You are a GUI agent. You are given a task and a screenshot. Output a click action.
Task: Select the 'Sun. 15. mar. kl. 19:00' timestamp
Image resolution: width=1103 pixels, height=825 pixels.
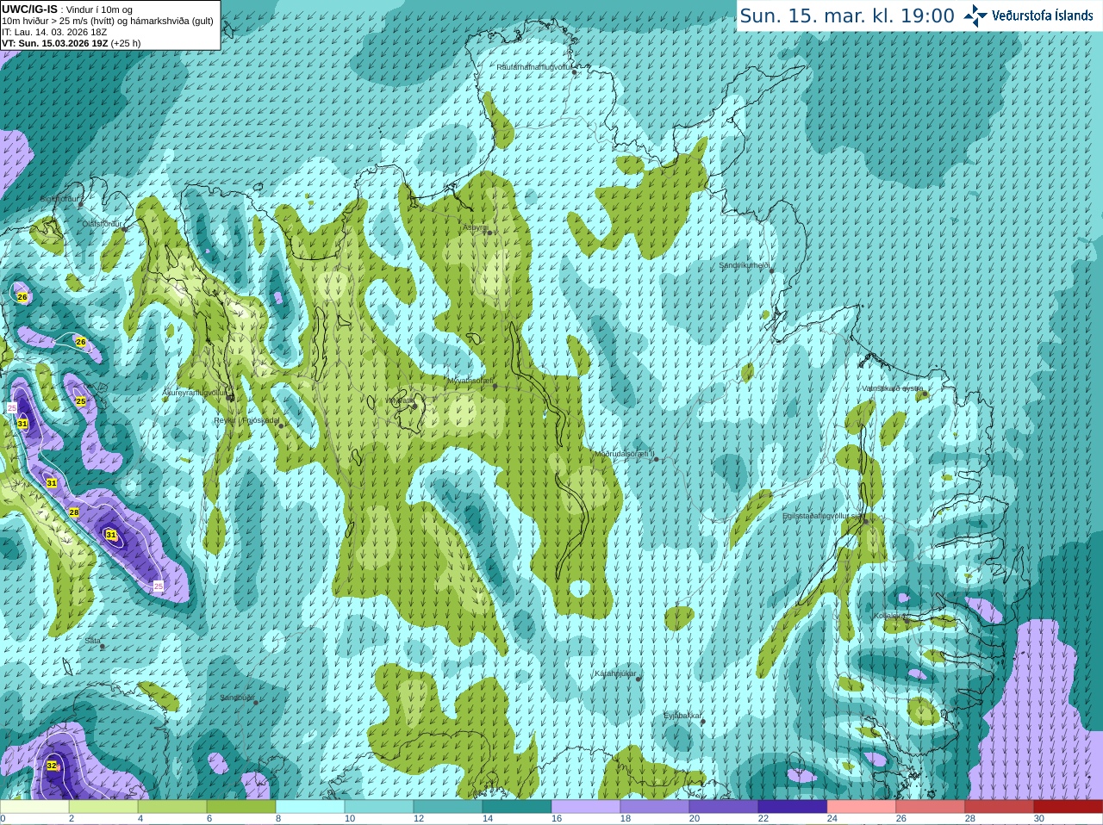(x=847, y=16)
